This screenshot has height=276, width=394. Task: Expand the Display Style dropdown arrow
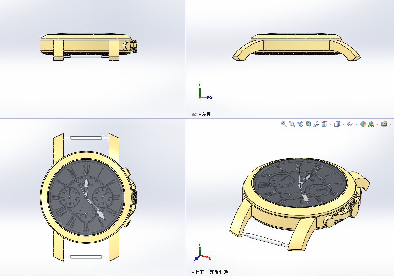coord(344,124)
